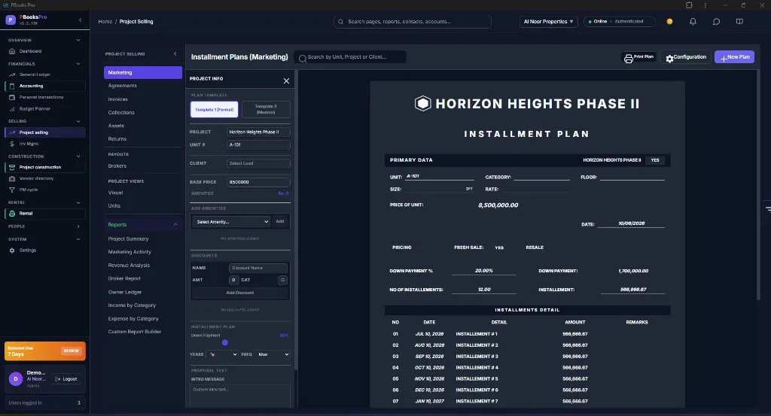771x416 pixels.
Task: Open the Select Amenity dropdown
Action: [231, 222]
